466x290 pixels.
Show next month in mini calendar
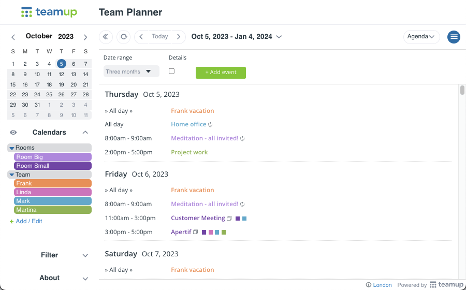click(x=85, y=37)
